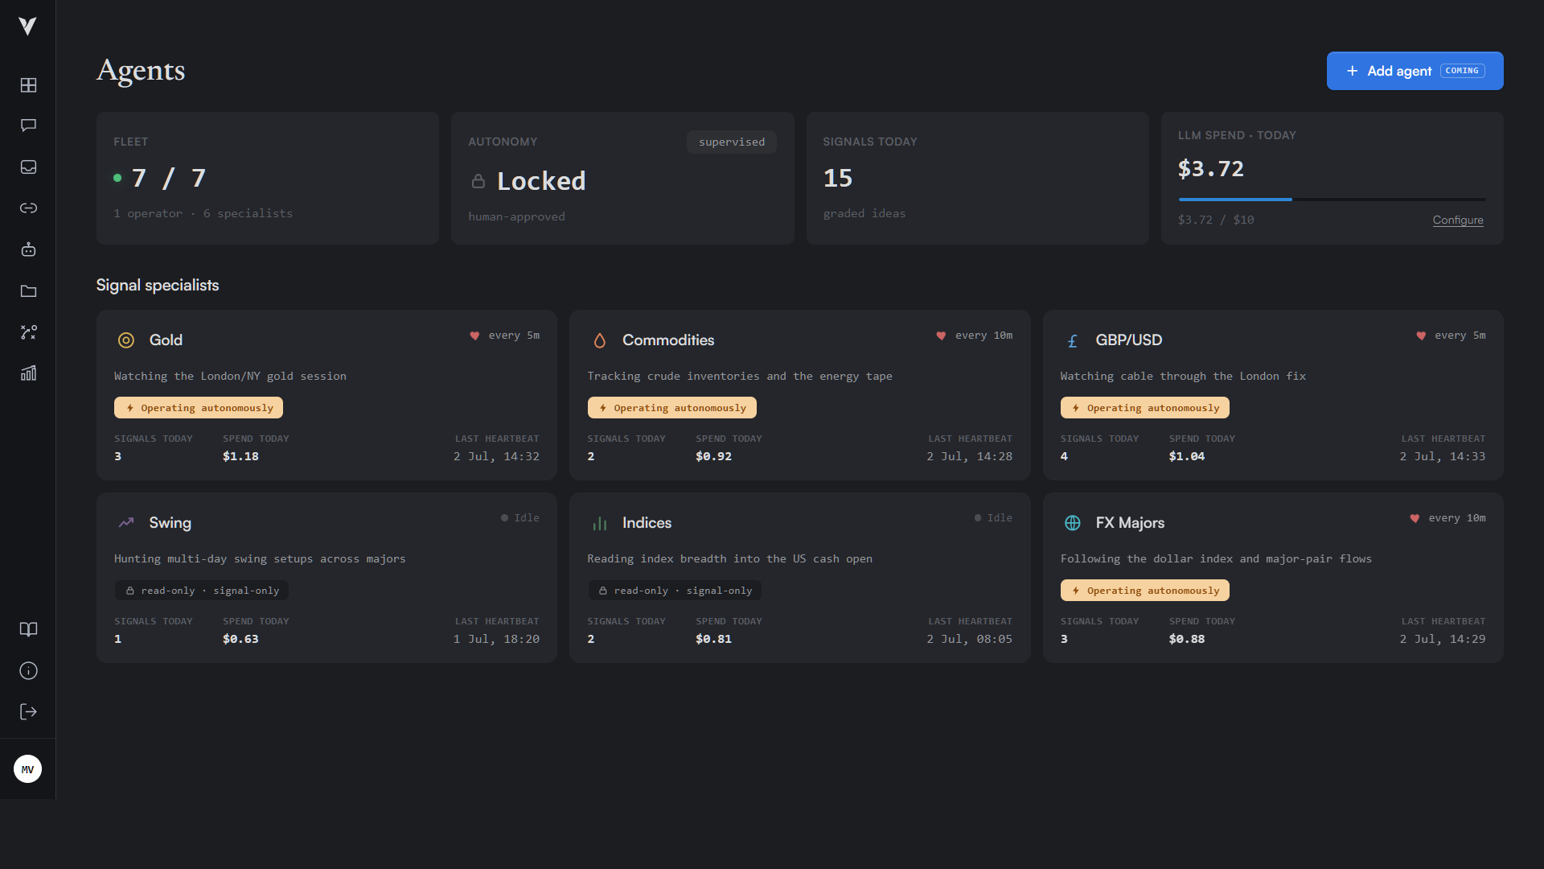Click Swing's $0.63 spend value
Viewport: 1544px width, 869px height.
pyautogui.click(x=240, y=639)
